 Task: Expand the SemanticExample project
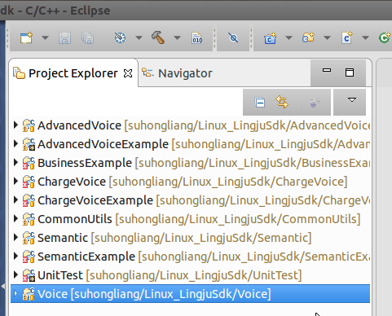15,256
